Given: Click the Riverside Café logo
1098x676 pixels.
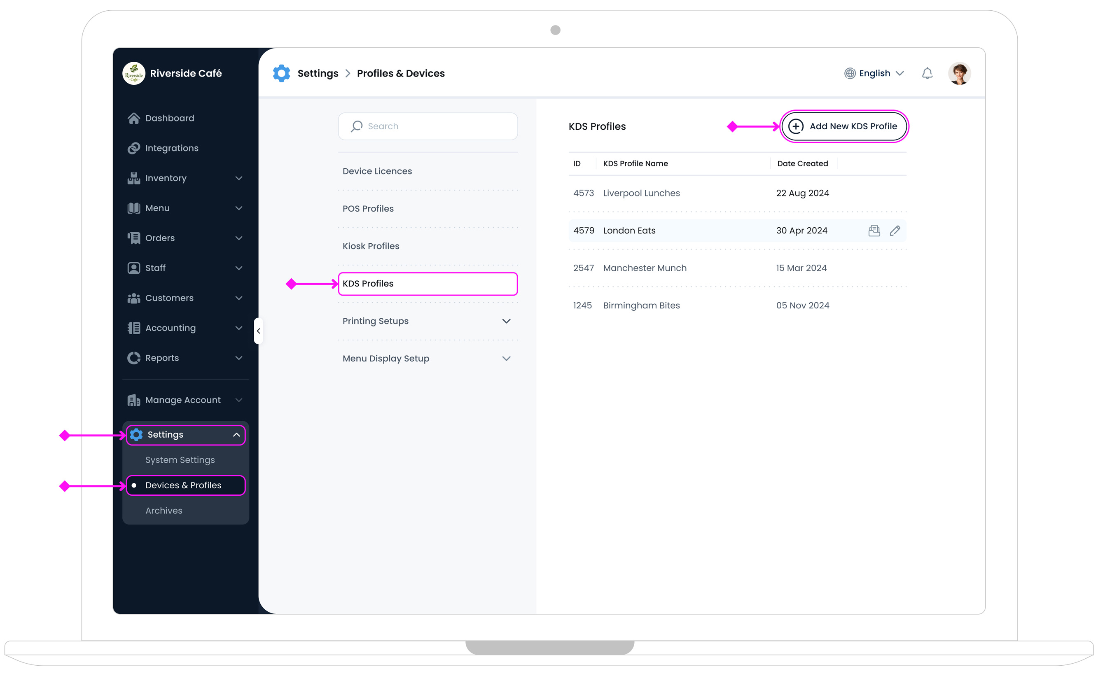Looking at the screenshot, I should pyautogui.click(x=134, y=73).
